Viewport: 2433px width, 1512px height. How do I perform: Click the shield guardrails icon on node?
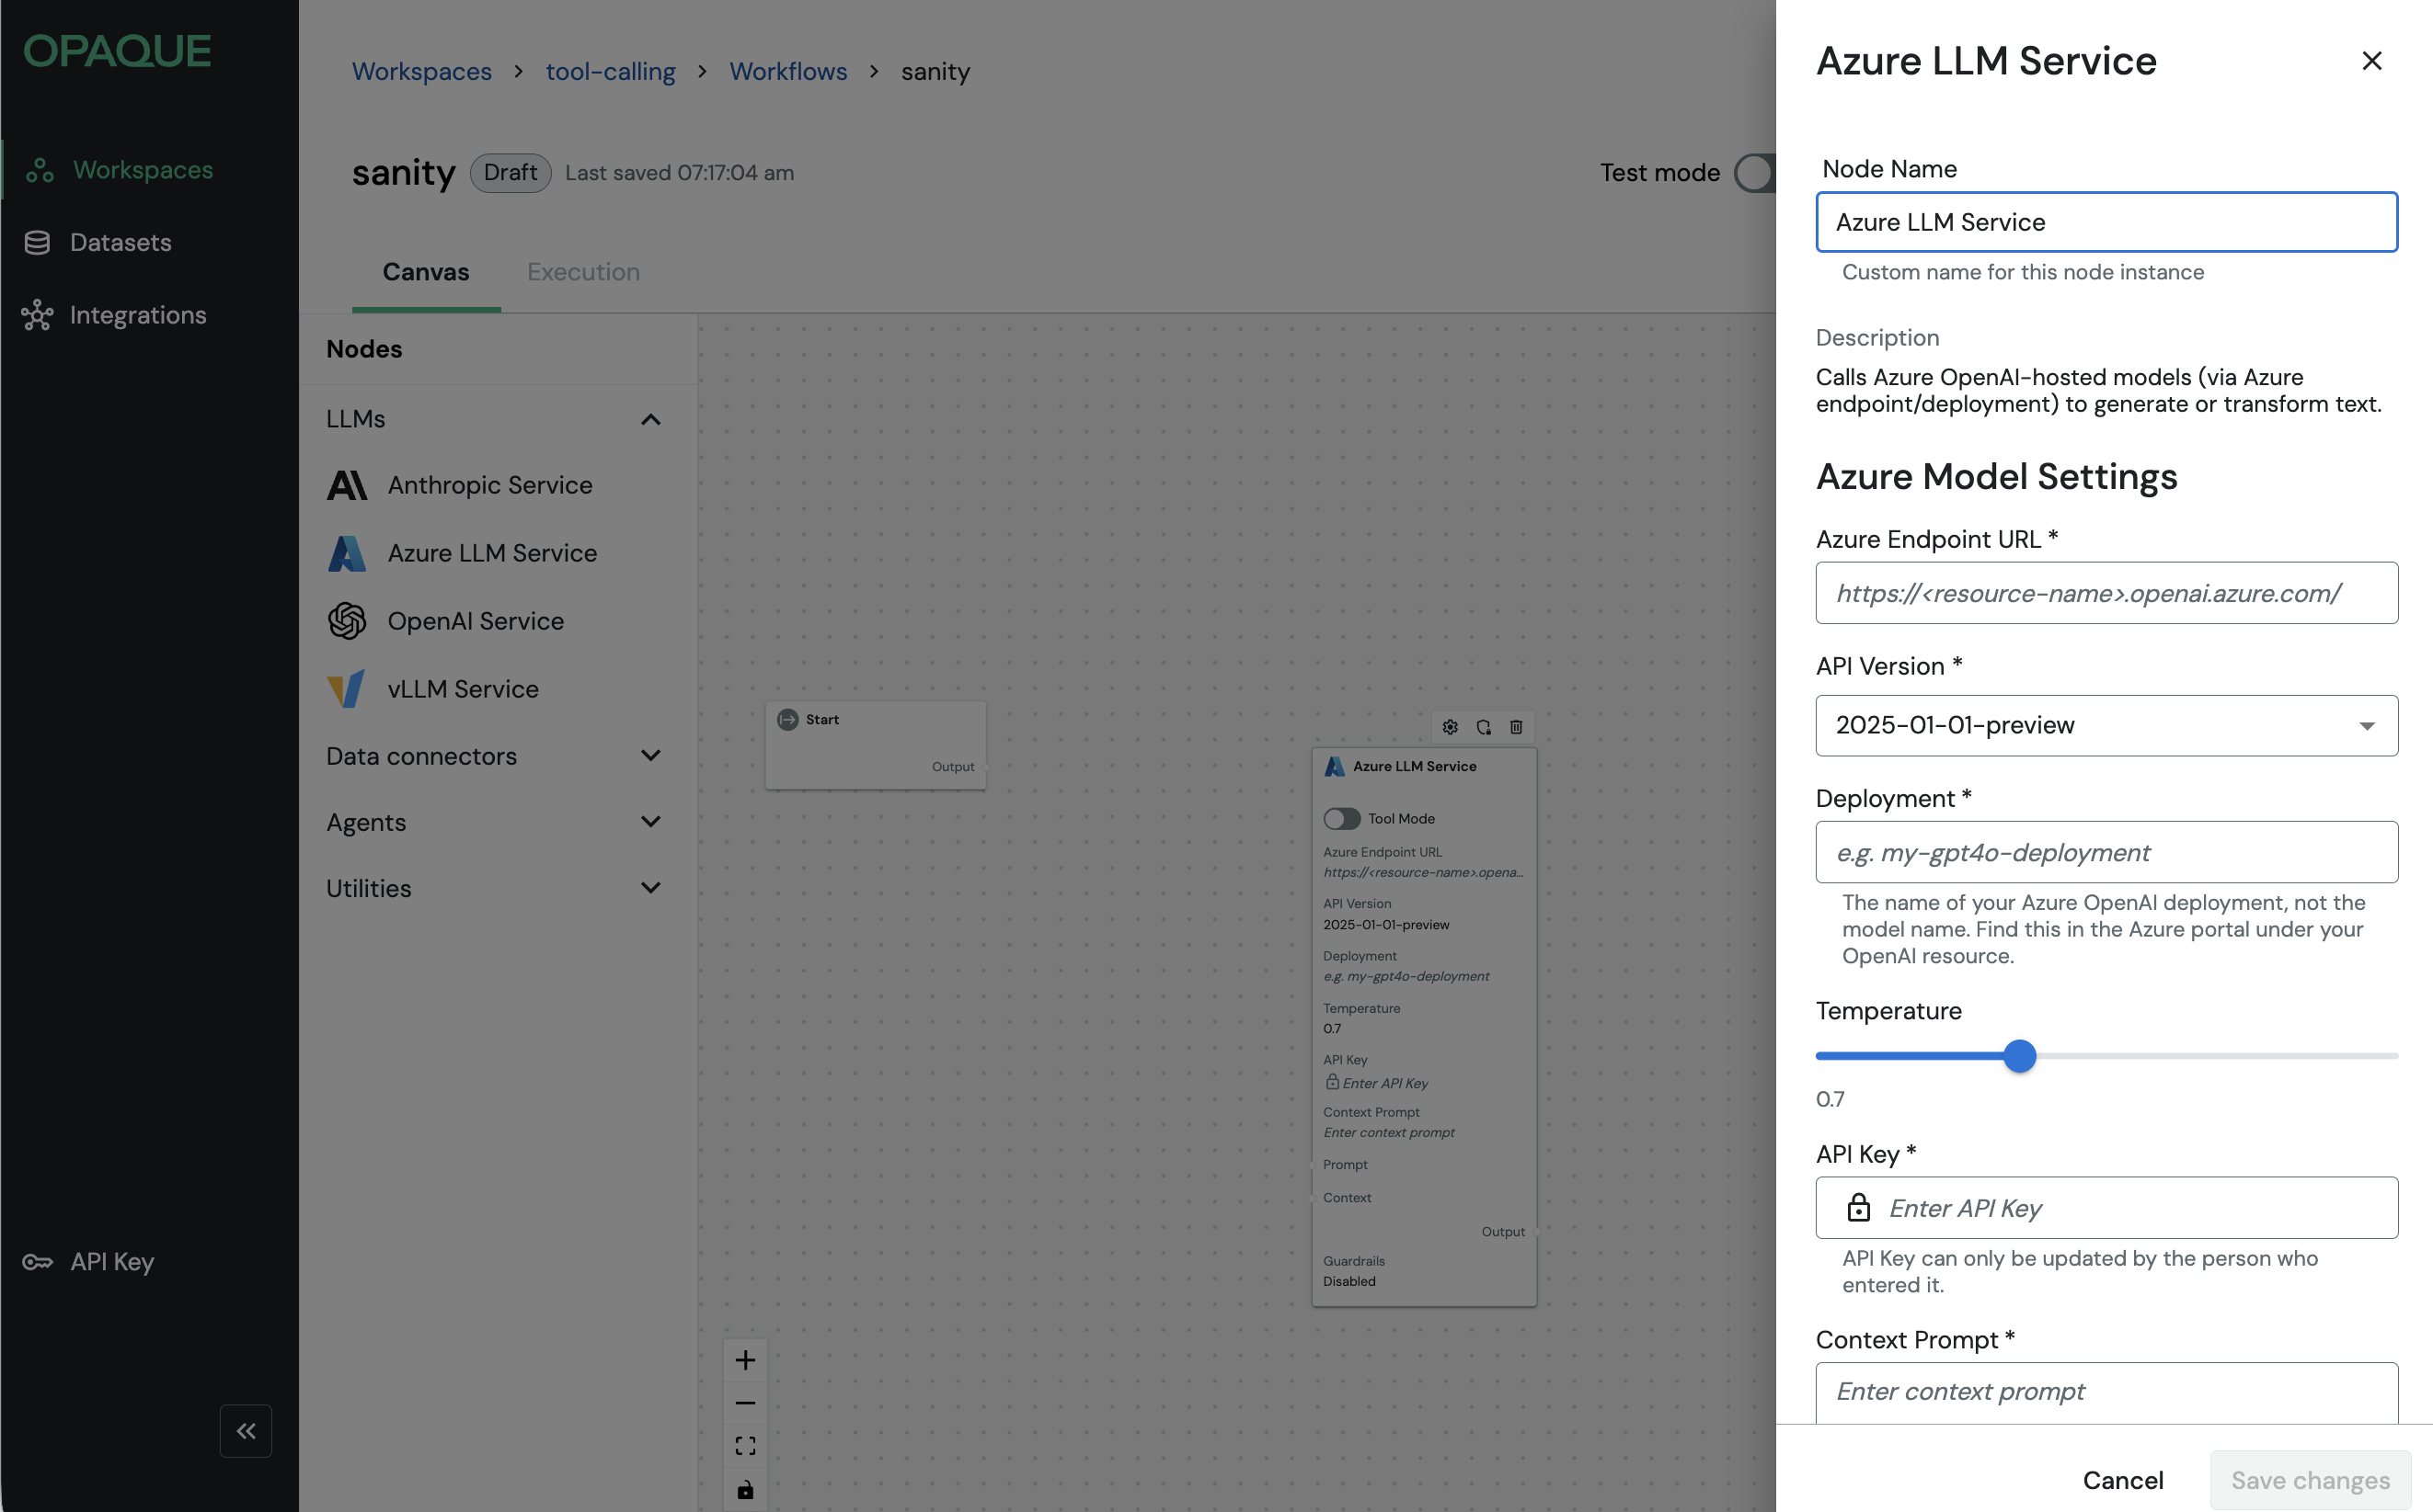click(x=1483, y=727)
